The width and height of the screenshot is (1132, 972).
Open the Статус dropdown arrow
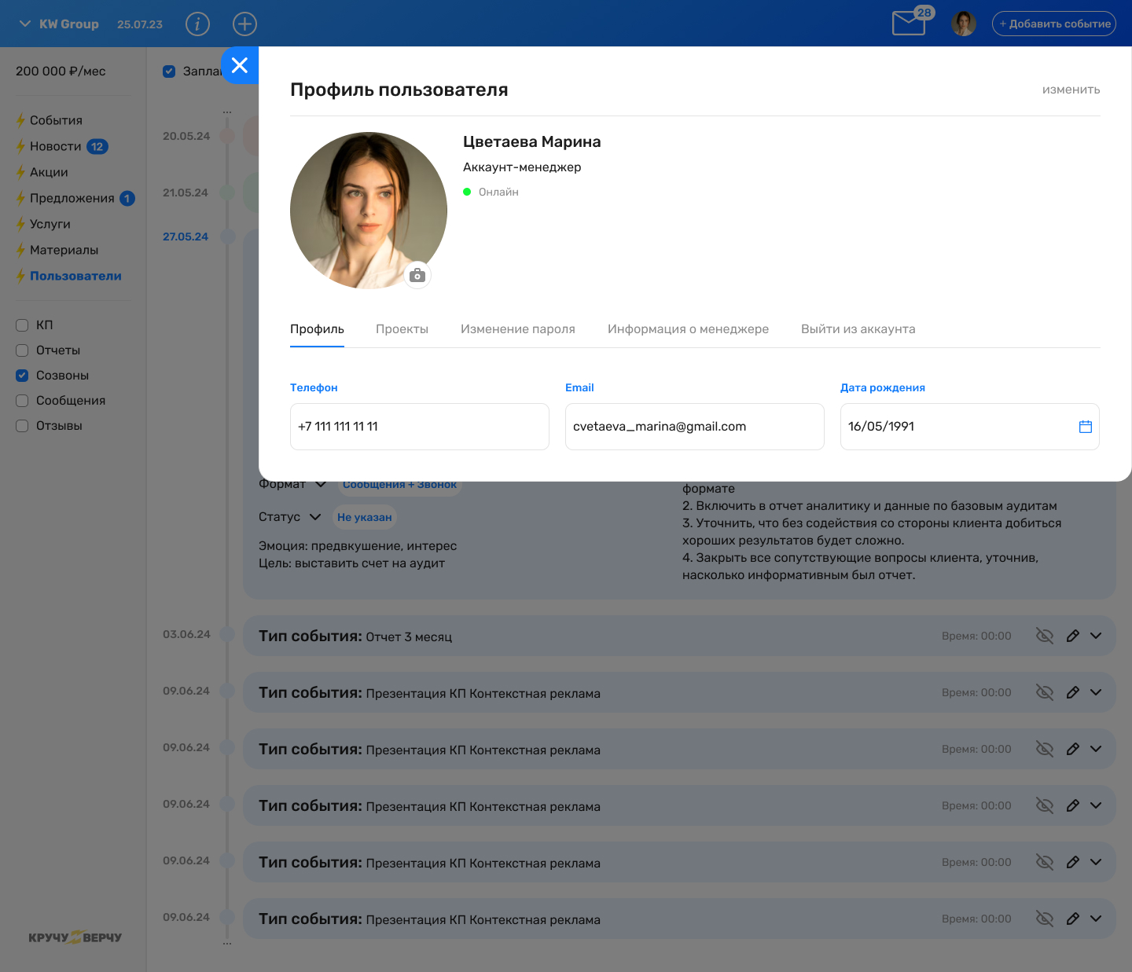315,517
